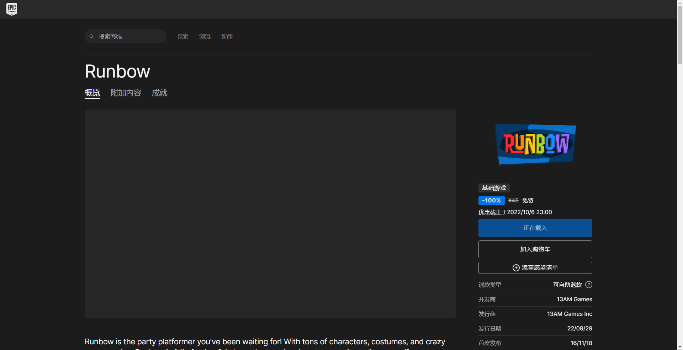Screen dimensions: 683x350
Task: Switch to the 附加内容 tab
Action: (x=126, y=93)
